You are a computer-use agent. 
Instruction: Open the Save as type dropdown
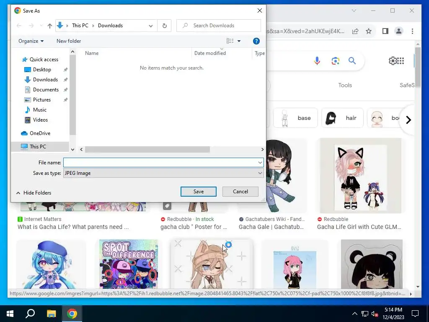pos(163,173)
